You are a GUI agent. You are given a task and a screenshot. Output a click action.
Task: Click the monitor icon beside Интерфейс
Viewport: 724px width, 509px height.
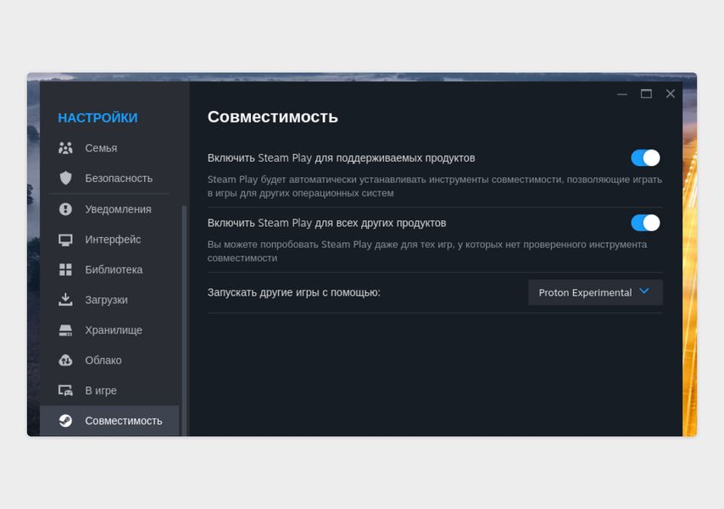[x=65, y=240]
